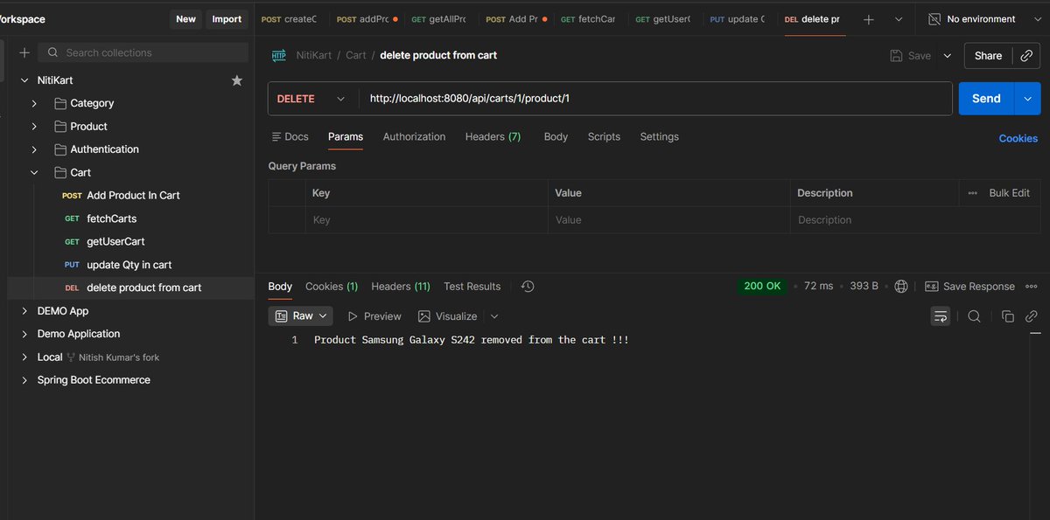Viewport: 1050px width, 520px height.
Task: Click the Send button
Action: pyautogui.click(x=986, y=99)
